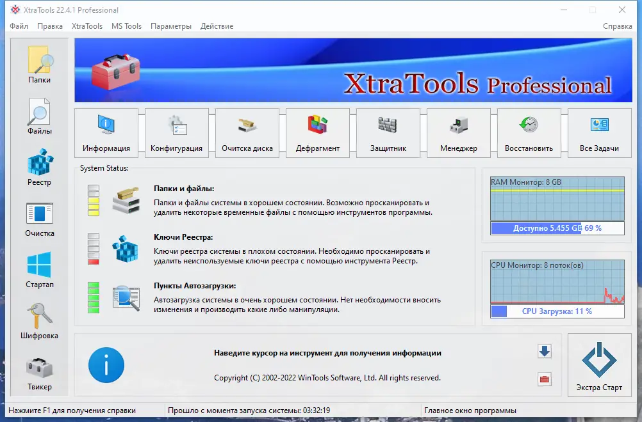The height and width of the screenshot is (422, 642).
Task: Launch the Очистка cleanup tool
Action: 39,216
